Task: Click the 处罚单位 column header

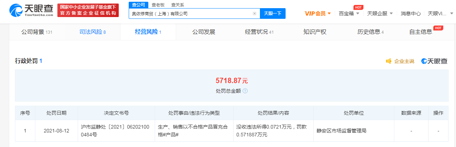Action: tap(354, 113)
